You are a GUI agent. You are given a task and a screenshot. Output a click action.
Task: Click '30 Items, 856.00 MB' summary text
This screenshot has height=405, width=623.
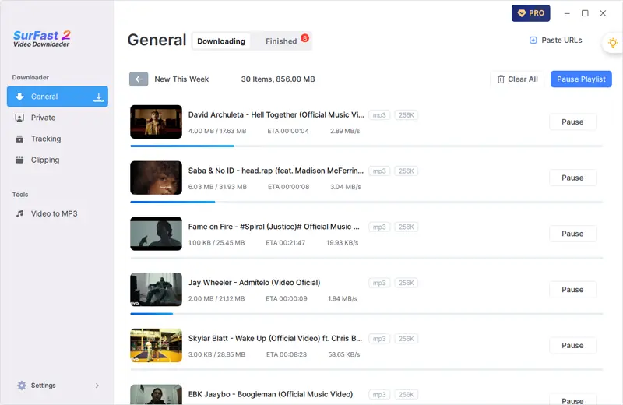coord(278,79)
